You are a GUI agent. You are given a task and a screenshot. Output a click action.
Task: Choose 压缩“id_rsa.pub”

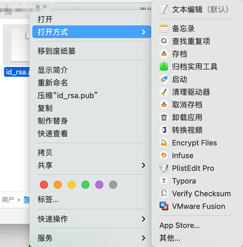[x=92, y=96]
